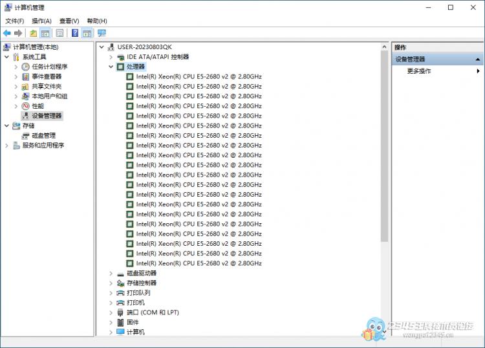The image size is (485, 348).
Task: Collapse the USER-20230803QK root node
Action: 102,47
